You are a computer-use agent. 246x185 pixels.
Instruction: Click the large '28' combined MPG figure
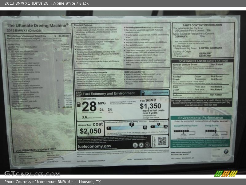[89, 106]
